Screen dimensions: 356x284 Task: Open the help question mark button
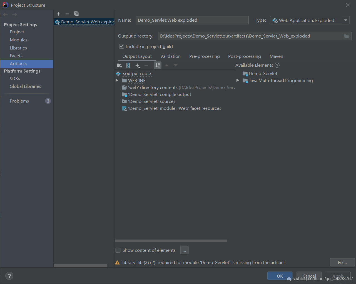tap(9, 276)
